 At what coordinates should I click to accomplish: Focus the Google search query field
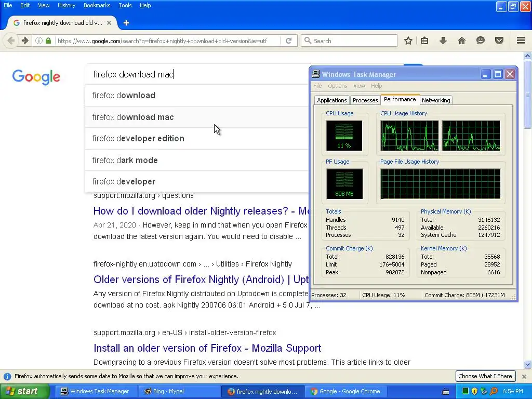(x=197, y=74)
